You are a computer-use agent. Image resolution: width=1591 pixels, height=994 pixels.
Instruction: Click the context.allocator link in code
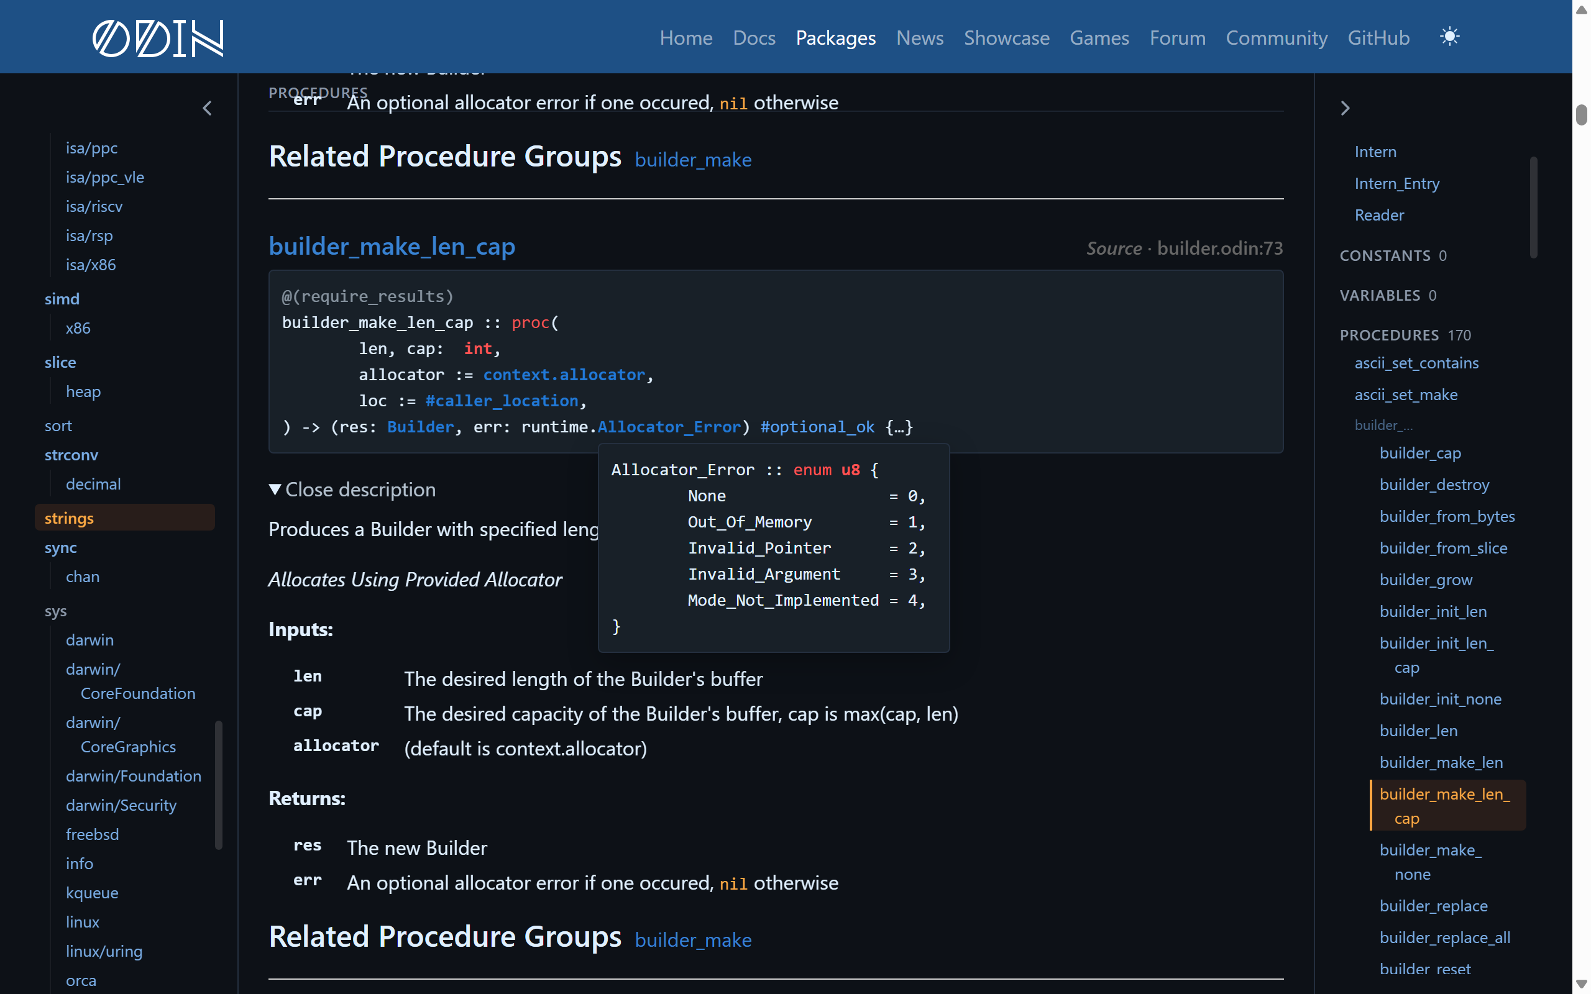coord(564,375)
